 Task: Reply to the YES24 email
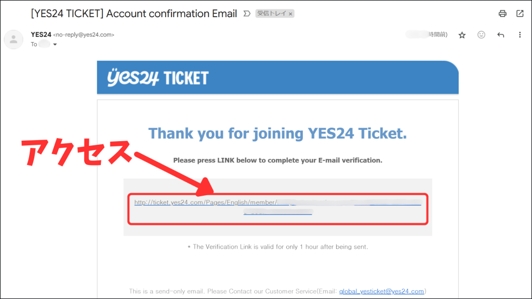[x=501, y=35]
